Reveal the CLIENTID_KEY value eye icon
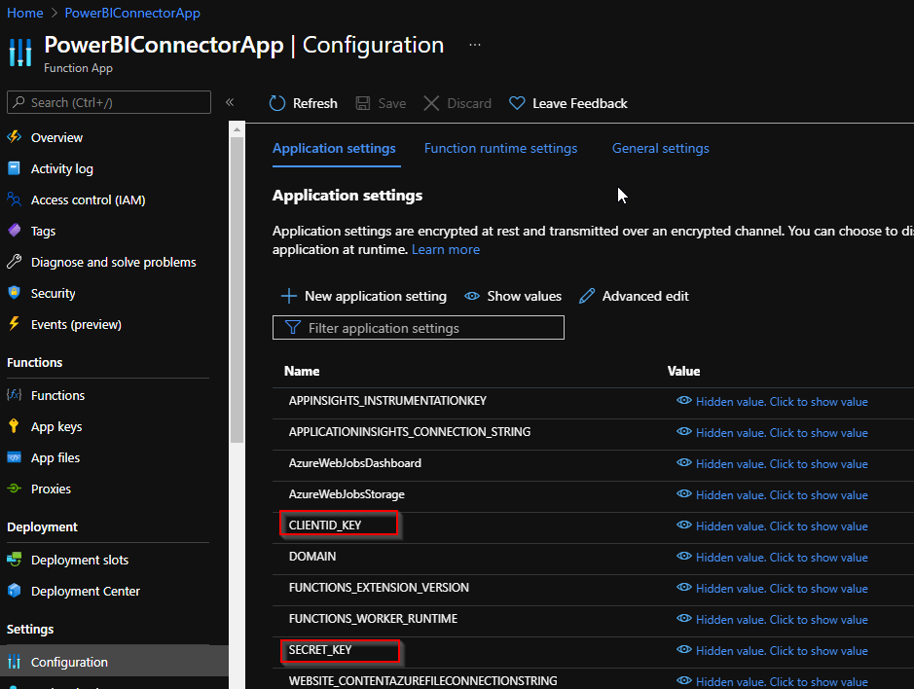 coord(683,525)
